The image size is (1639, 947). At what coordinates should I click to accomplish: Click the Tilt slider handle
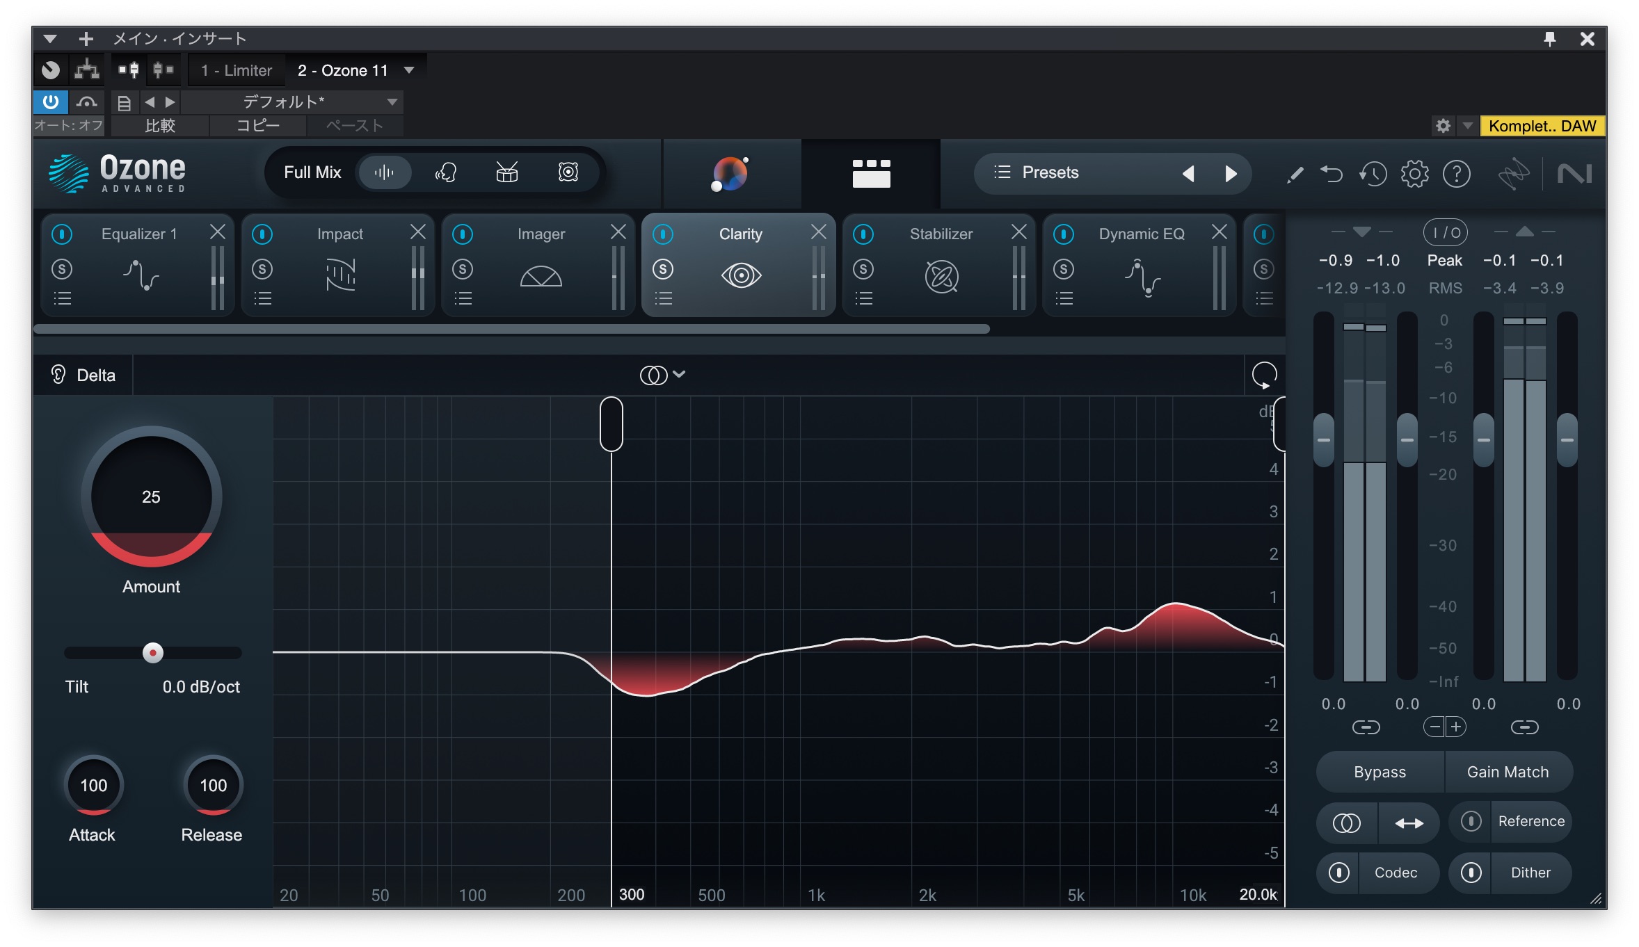pyautogui.click(x=152, y=653)
